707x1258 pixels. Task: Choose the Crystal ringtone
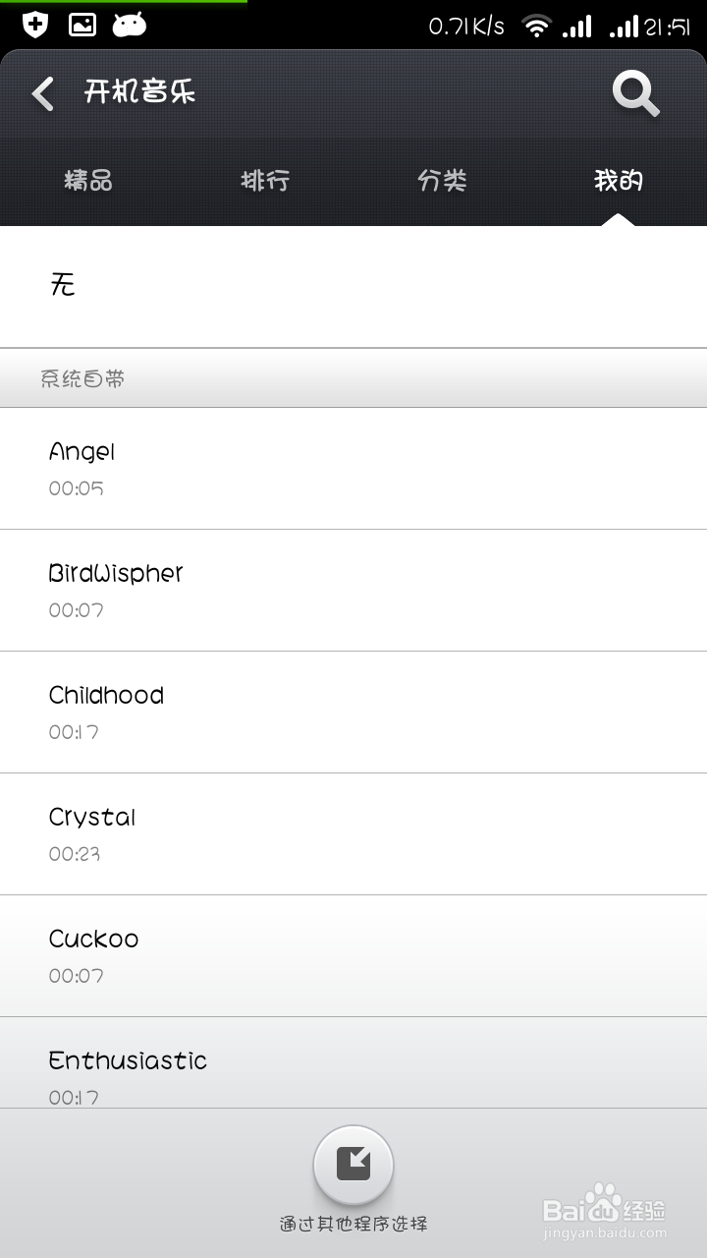click(353, 834)
